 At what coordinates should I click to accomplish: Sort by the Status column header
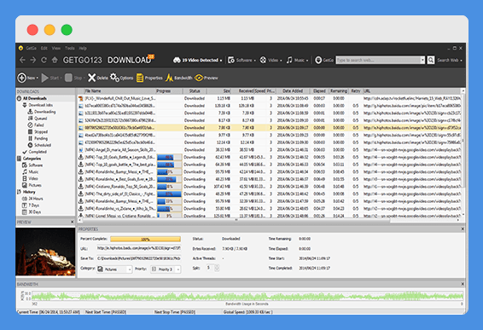[195, 91]
